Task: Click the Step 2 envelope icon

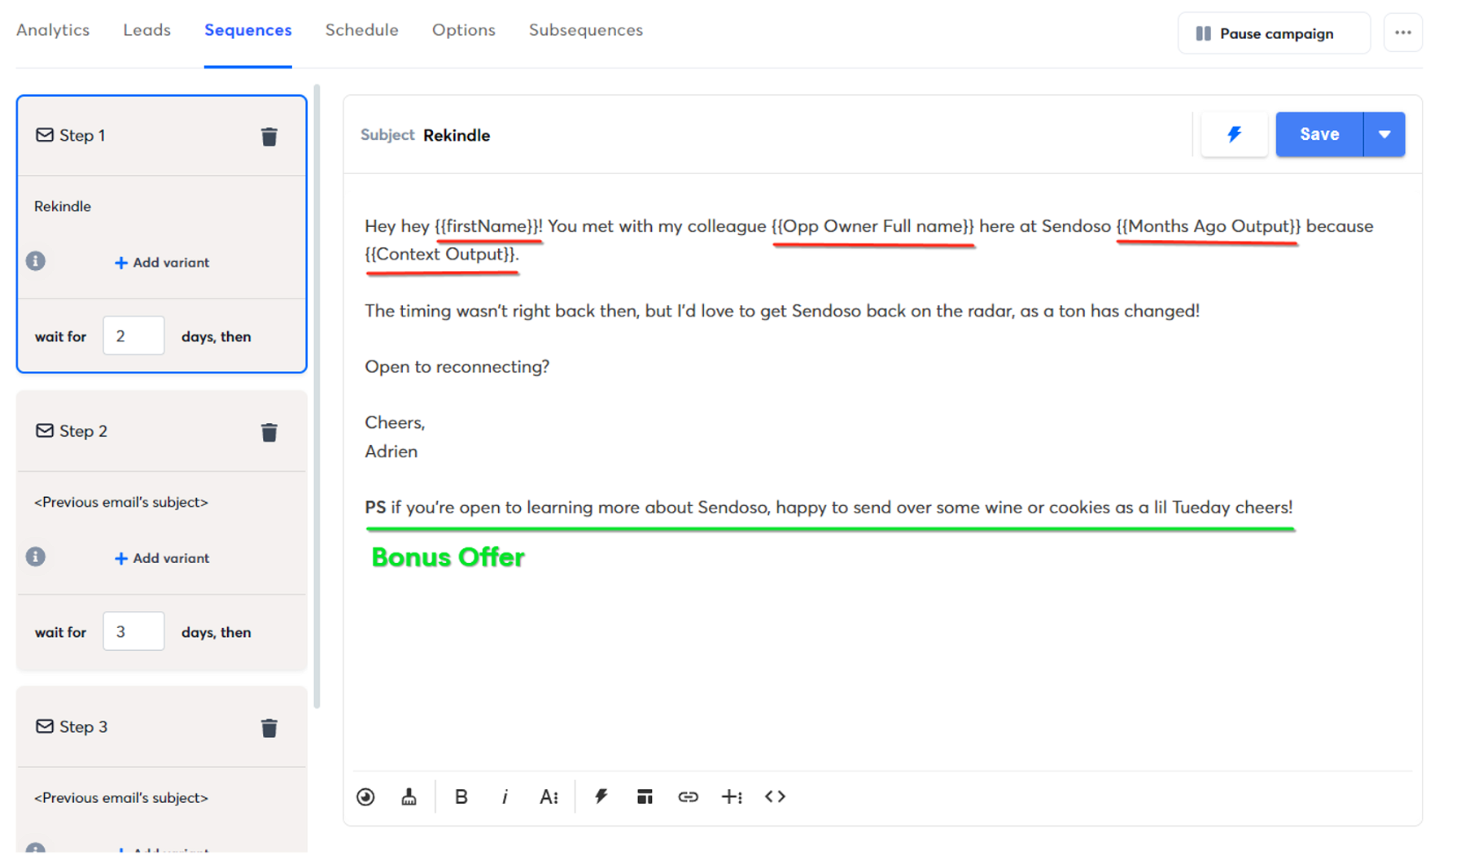Action: click(x=45, y=430)
